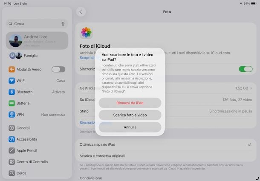
Task: Open Generali settings
Action: point(37,128)
